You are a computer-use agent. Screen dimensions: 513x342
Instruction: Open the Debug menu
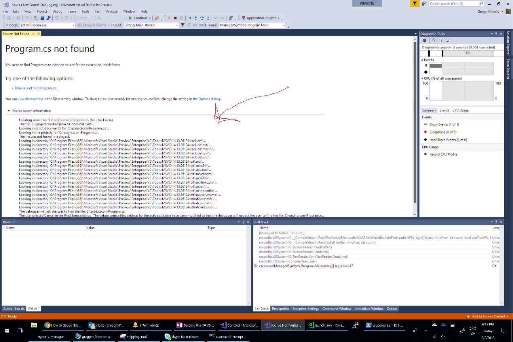coord(57,11)
